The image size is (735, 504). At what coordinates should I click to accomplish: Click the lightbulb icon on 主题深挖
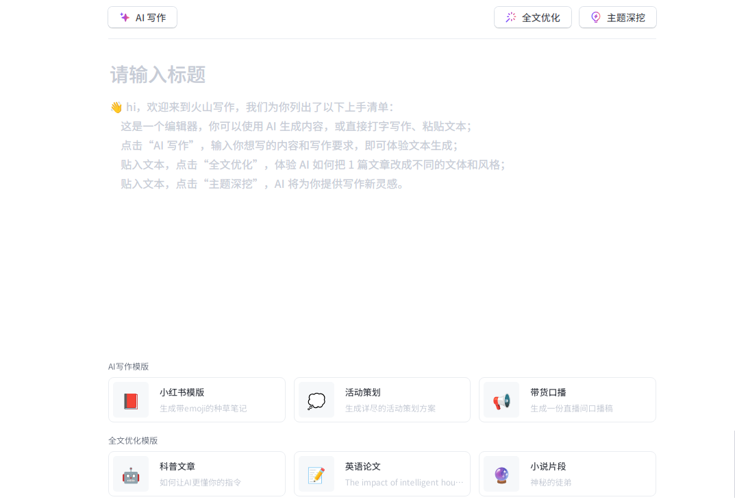(596, 18)
